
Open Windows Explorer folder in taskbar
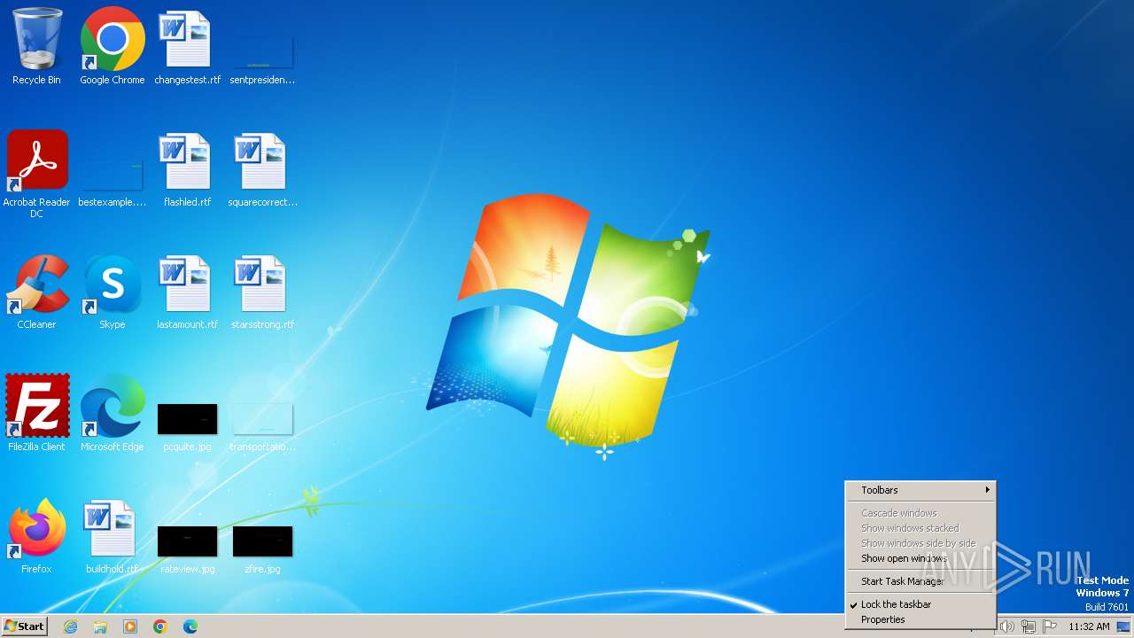click(100, 626)
